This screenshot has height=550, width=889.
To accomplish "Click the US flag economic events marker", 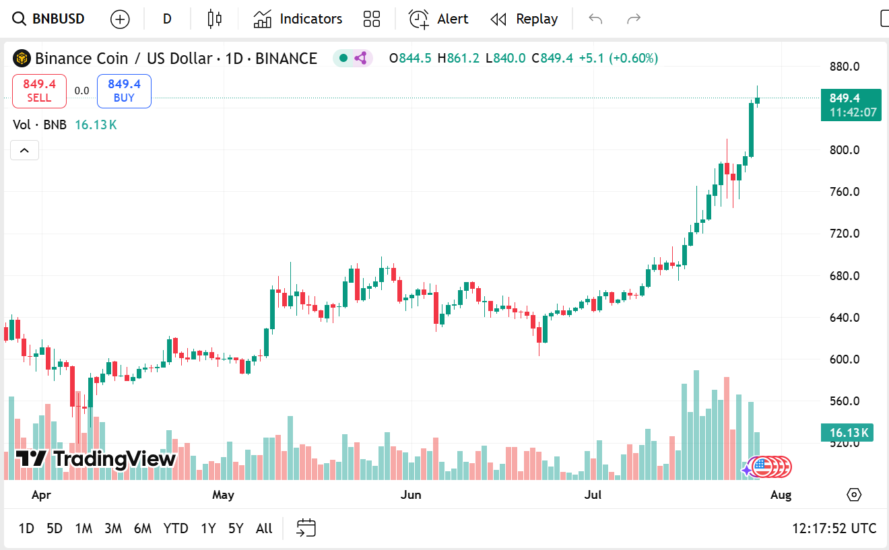I will click(762, 466).
